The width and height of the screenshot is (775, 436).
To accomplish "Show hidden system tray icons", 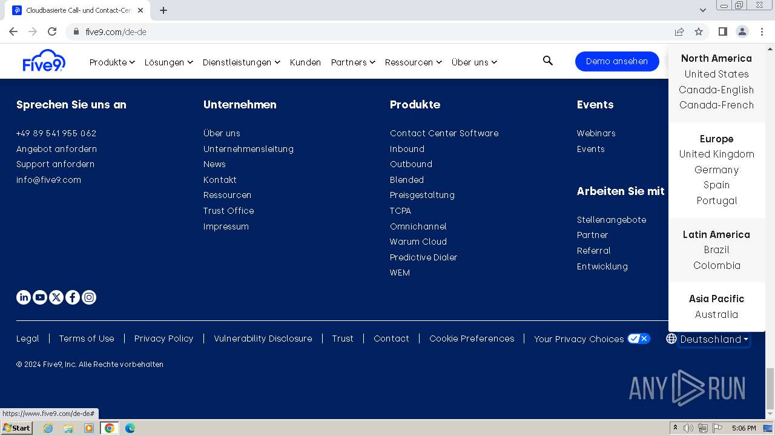I will (x=675, y=428).
